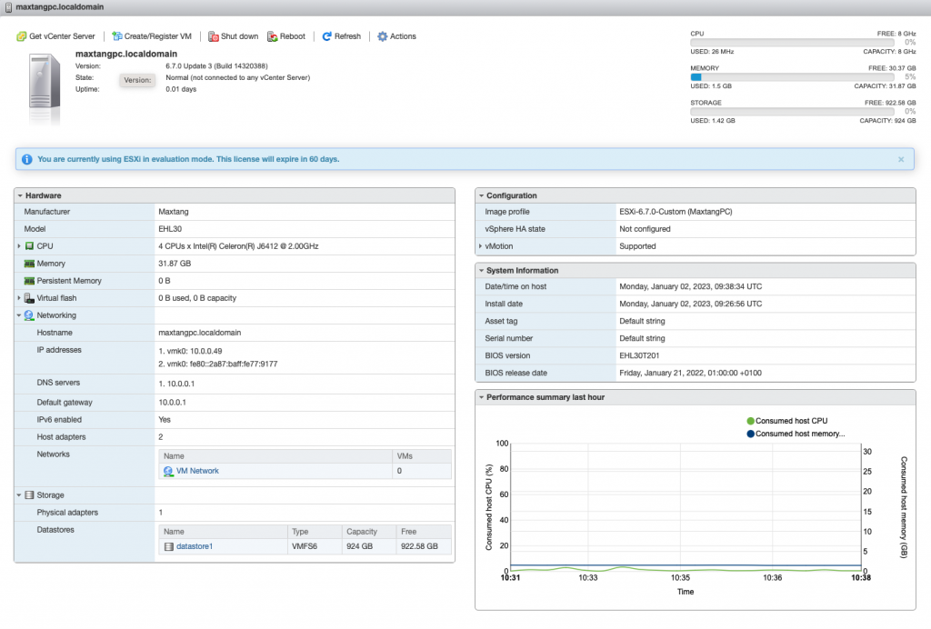This screenshot has height=629, width=931.
Task: Click the Manufacturer value 'Maxtang'
Action: 174,212
